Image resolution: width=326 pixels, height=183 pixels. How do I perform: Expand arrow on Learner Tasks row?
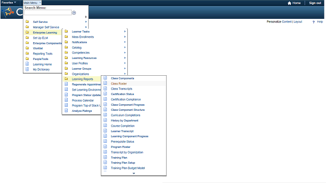pos(125,32)
